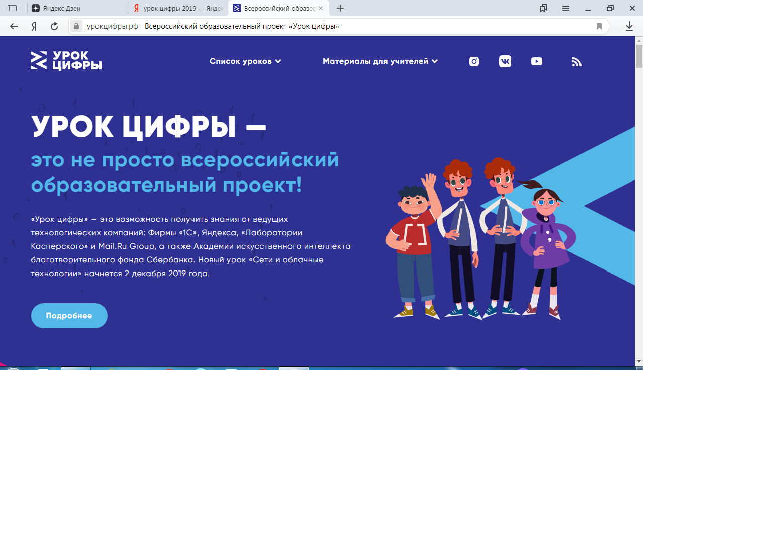Open the YouTube channel icon
This screenshot has height=543, width=774.
point(537,61)
